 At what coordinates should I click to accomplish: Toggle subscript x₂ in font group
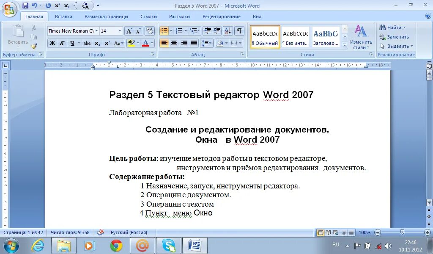97,43
